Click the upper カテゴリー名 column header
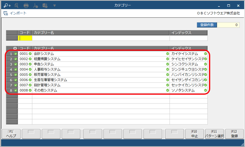245x147 pixels. pos(101,32)
